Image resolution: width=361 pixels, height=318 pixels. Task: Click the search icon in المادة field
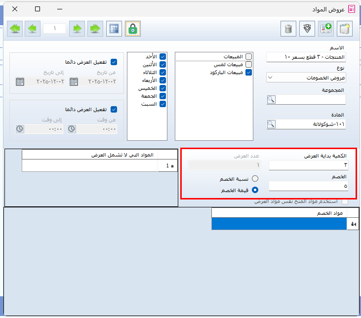coord(271,124)
